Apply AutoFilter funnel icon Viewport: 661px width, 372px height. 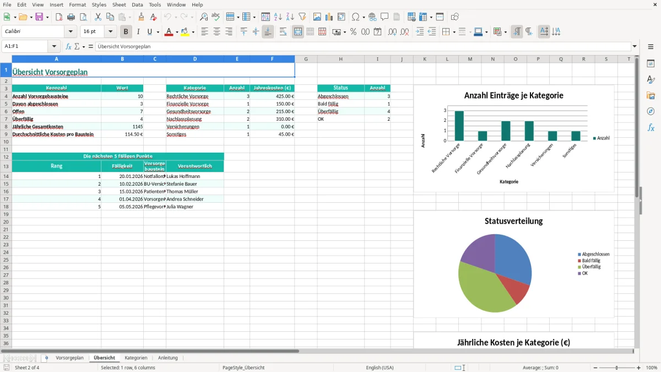302,17
